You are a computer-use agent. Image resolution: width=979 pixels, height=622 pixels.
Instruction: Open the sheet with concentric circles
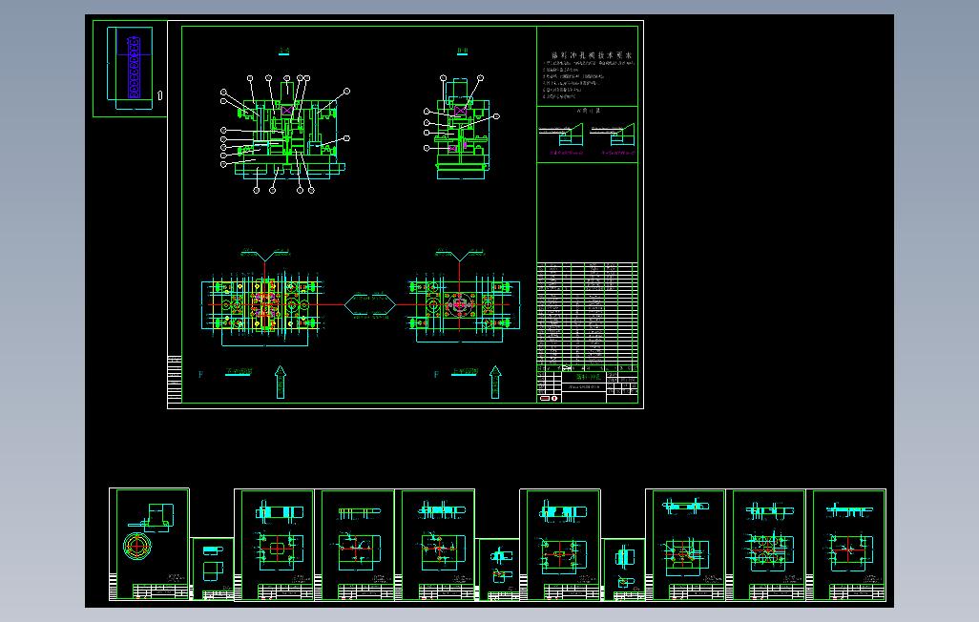[x=149, y=544]
